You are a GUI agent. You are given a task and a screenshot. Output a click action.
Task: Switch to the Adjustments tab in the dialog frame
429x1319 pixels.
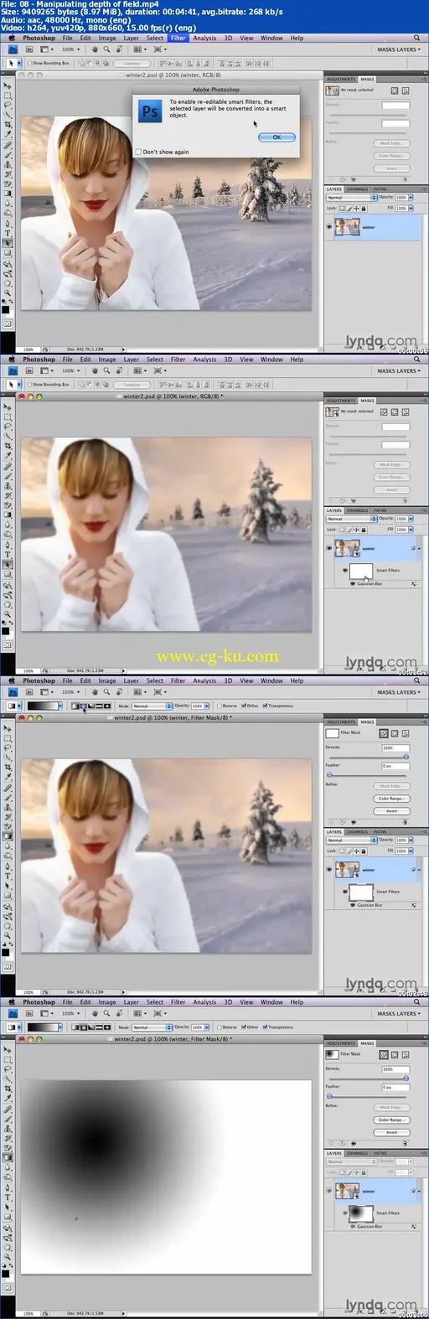click(340, 79)
